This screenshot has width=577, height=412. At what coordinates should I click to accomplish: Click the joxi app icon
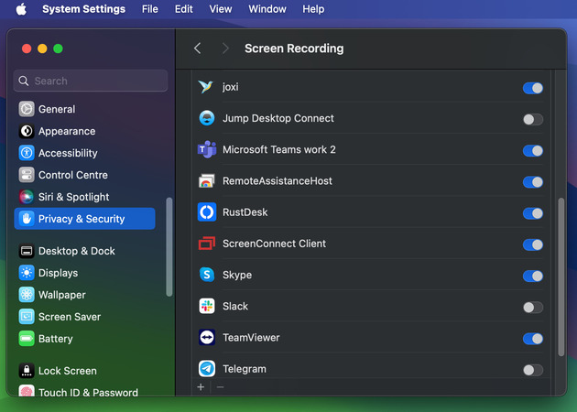tap(206, 87)
